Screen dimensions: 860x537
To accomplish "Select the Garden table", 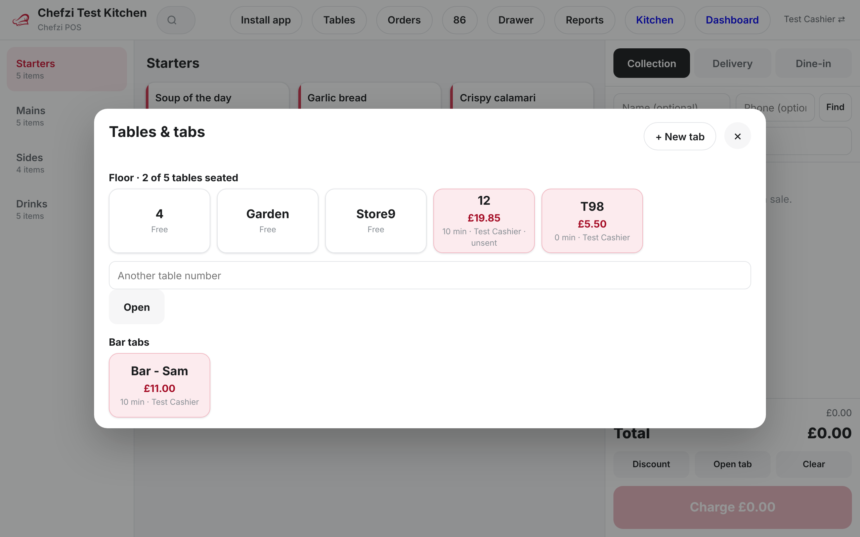I will click(268, 221).
